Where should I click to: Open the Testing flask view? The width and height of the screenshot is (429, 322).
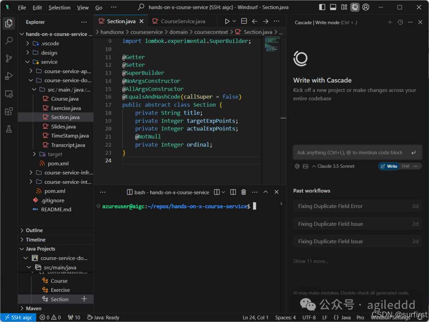[x=9, y=129]
